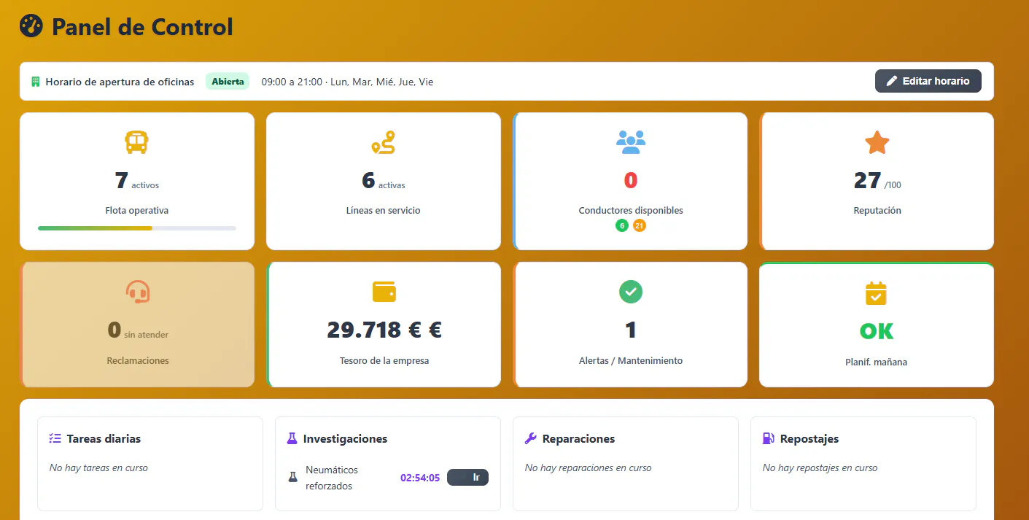Click the text No hay repostajes en curso
This screenshot has height=520, width=1029.
click(820, 468)
